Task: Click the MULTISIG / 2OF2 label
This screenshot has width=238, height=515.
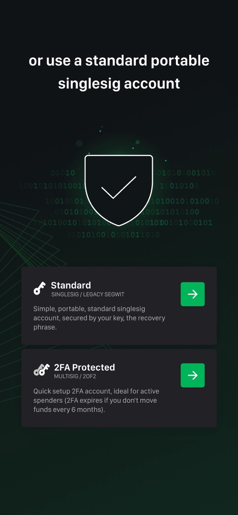Action: click(x=76, y=376)
